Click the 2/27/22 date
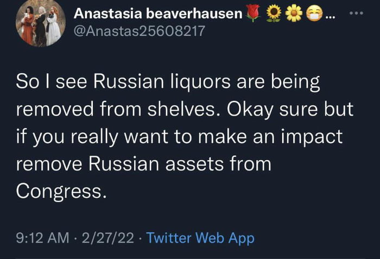The image size is (380, 259). pos(107,237)
